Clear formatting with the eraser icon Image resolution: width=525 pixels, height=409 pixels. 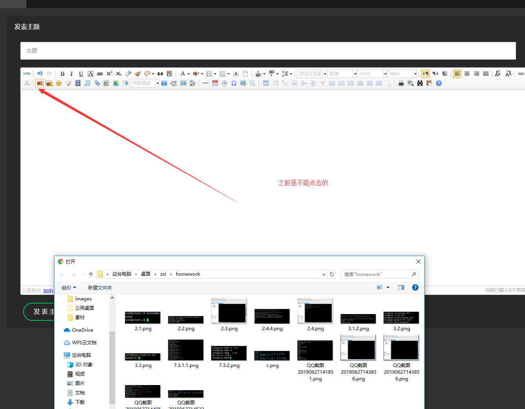pyautogui.click(x=128, y=74)
